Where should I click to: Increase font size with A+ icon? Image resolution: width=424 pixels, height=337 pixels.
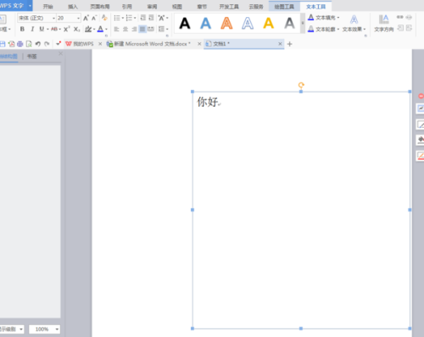pyautogui.click(x=86, y=18)
